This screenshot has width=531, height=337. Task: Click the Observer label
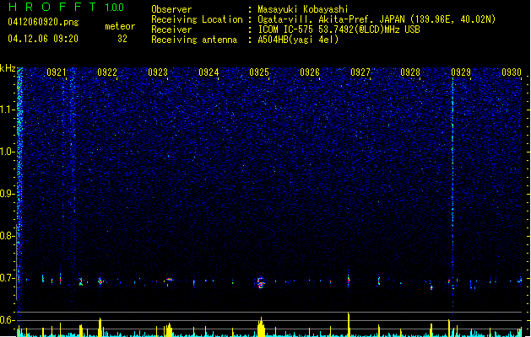click(x=171, y=9)
